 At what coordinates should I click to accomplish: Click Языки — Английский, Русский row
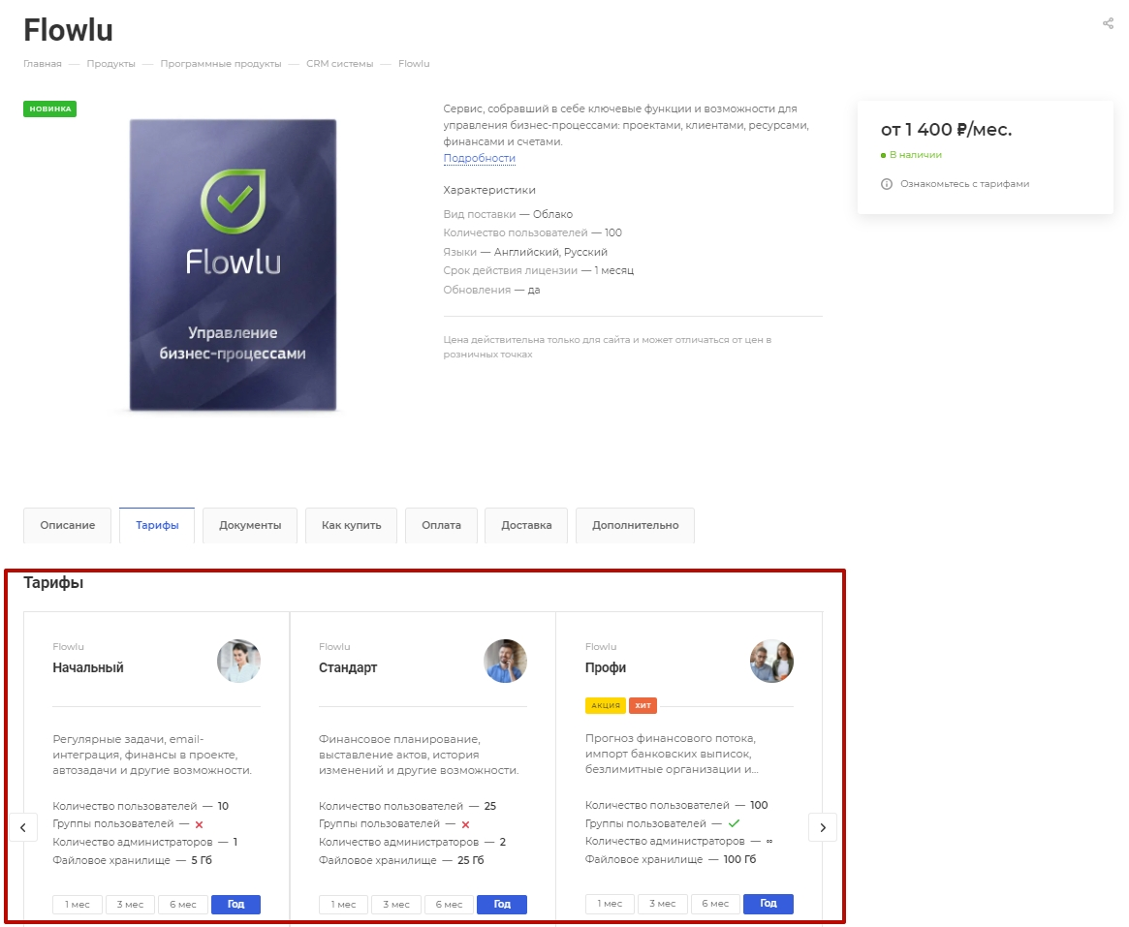(x=525, y=253)
